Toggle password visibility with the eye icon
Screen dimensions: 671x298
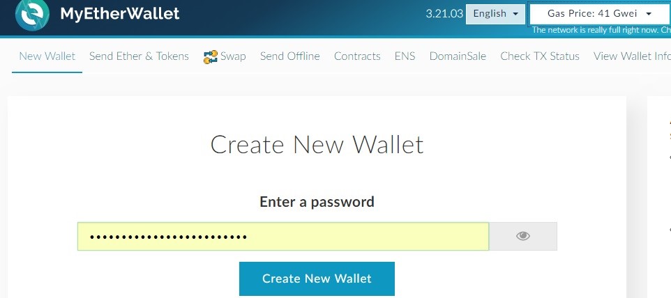523,236
